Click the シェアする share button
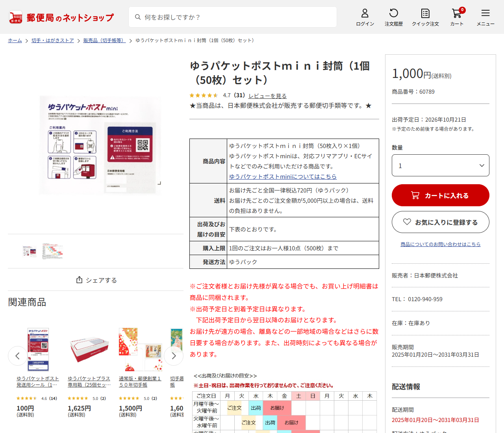 point(96,280)
